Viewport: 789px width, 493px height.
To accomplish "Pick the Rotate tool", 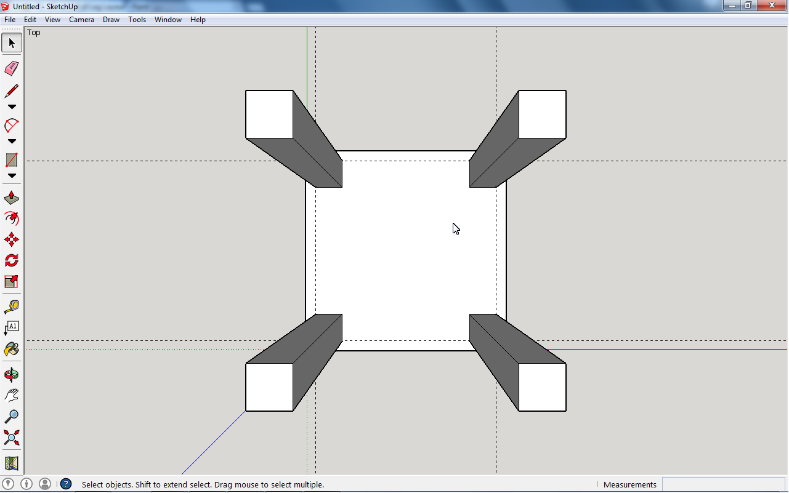I will (12, 260).
